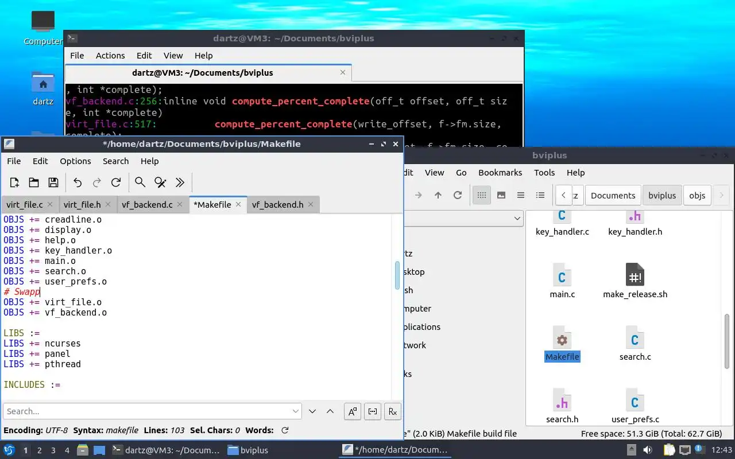Open the search history dropdown arrow
The image size is (735, 459).
296,411
